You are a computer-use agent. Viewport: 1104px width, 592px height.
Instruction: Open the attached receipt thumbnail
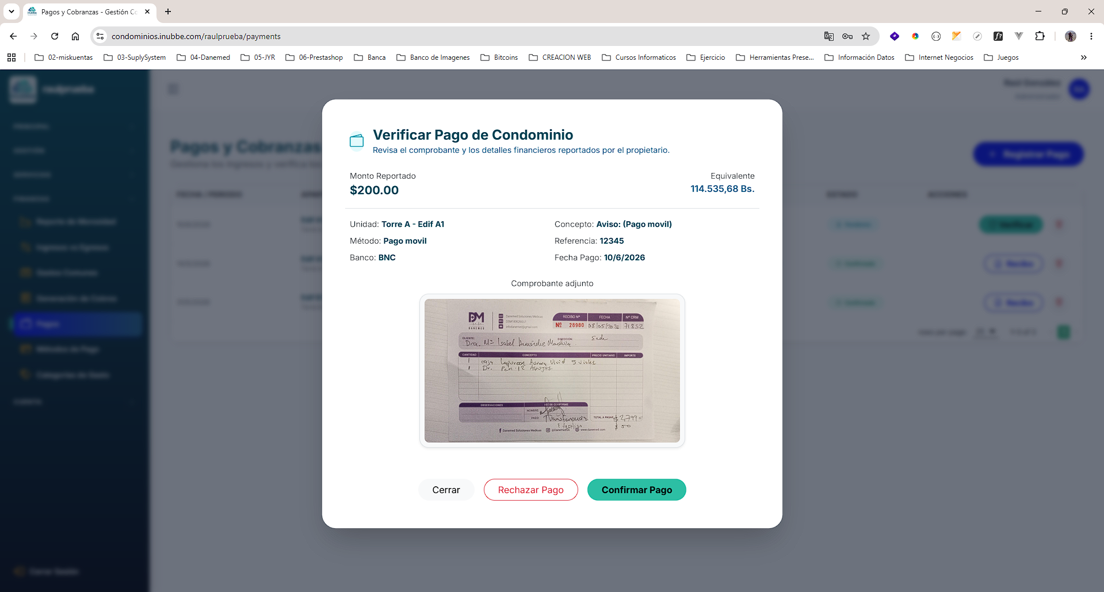point(552,371)
